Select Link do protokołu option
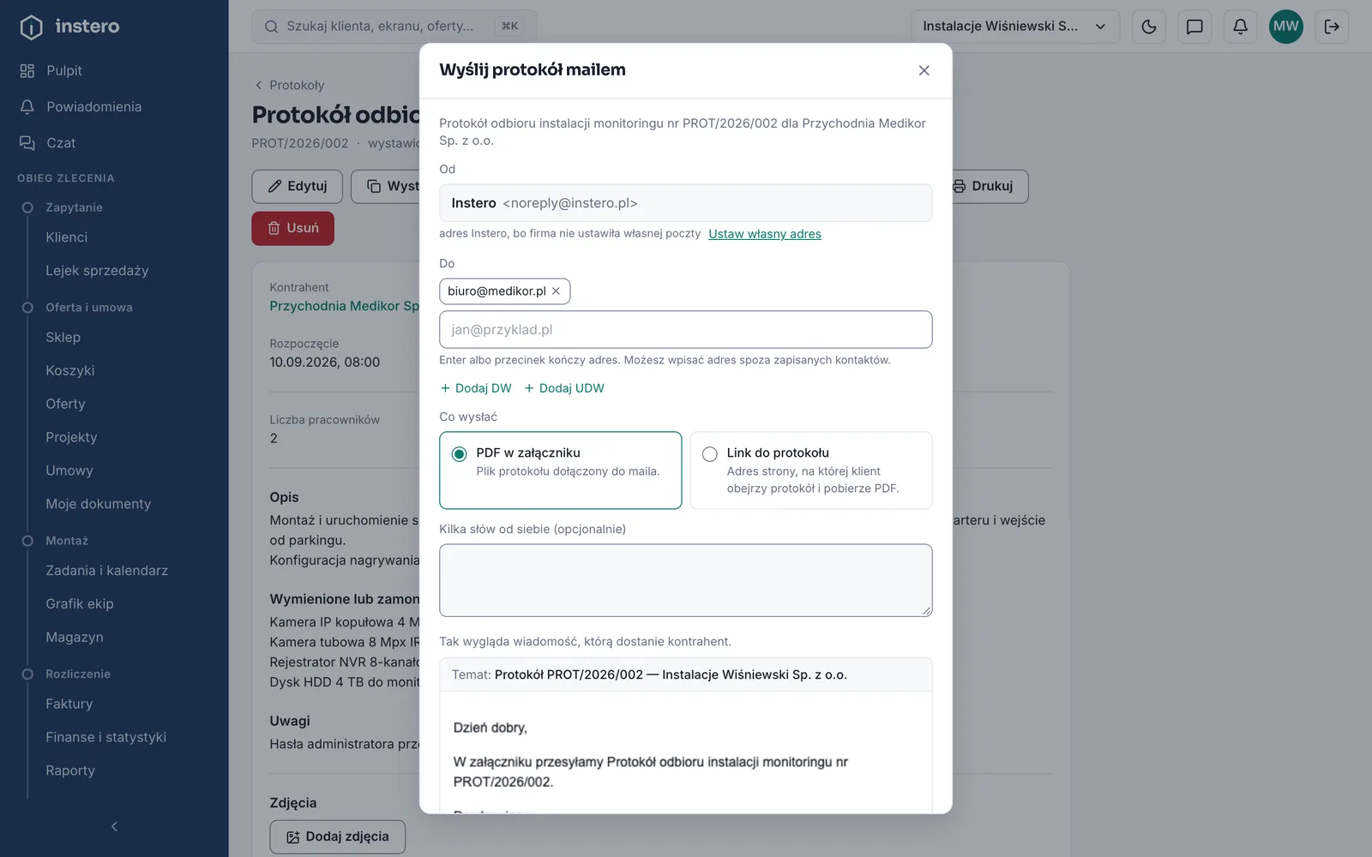The width and height of the screenshot is (1372, 857). 811,470
